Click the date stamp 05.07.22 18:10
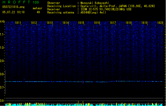Image resolution: width=166 pixels, height=106 pixels. (13, 12)
